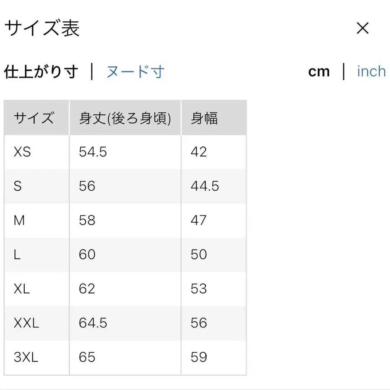
Task: Close the サイズ表 dialog
Action: click(x=362, y=28)
